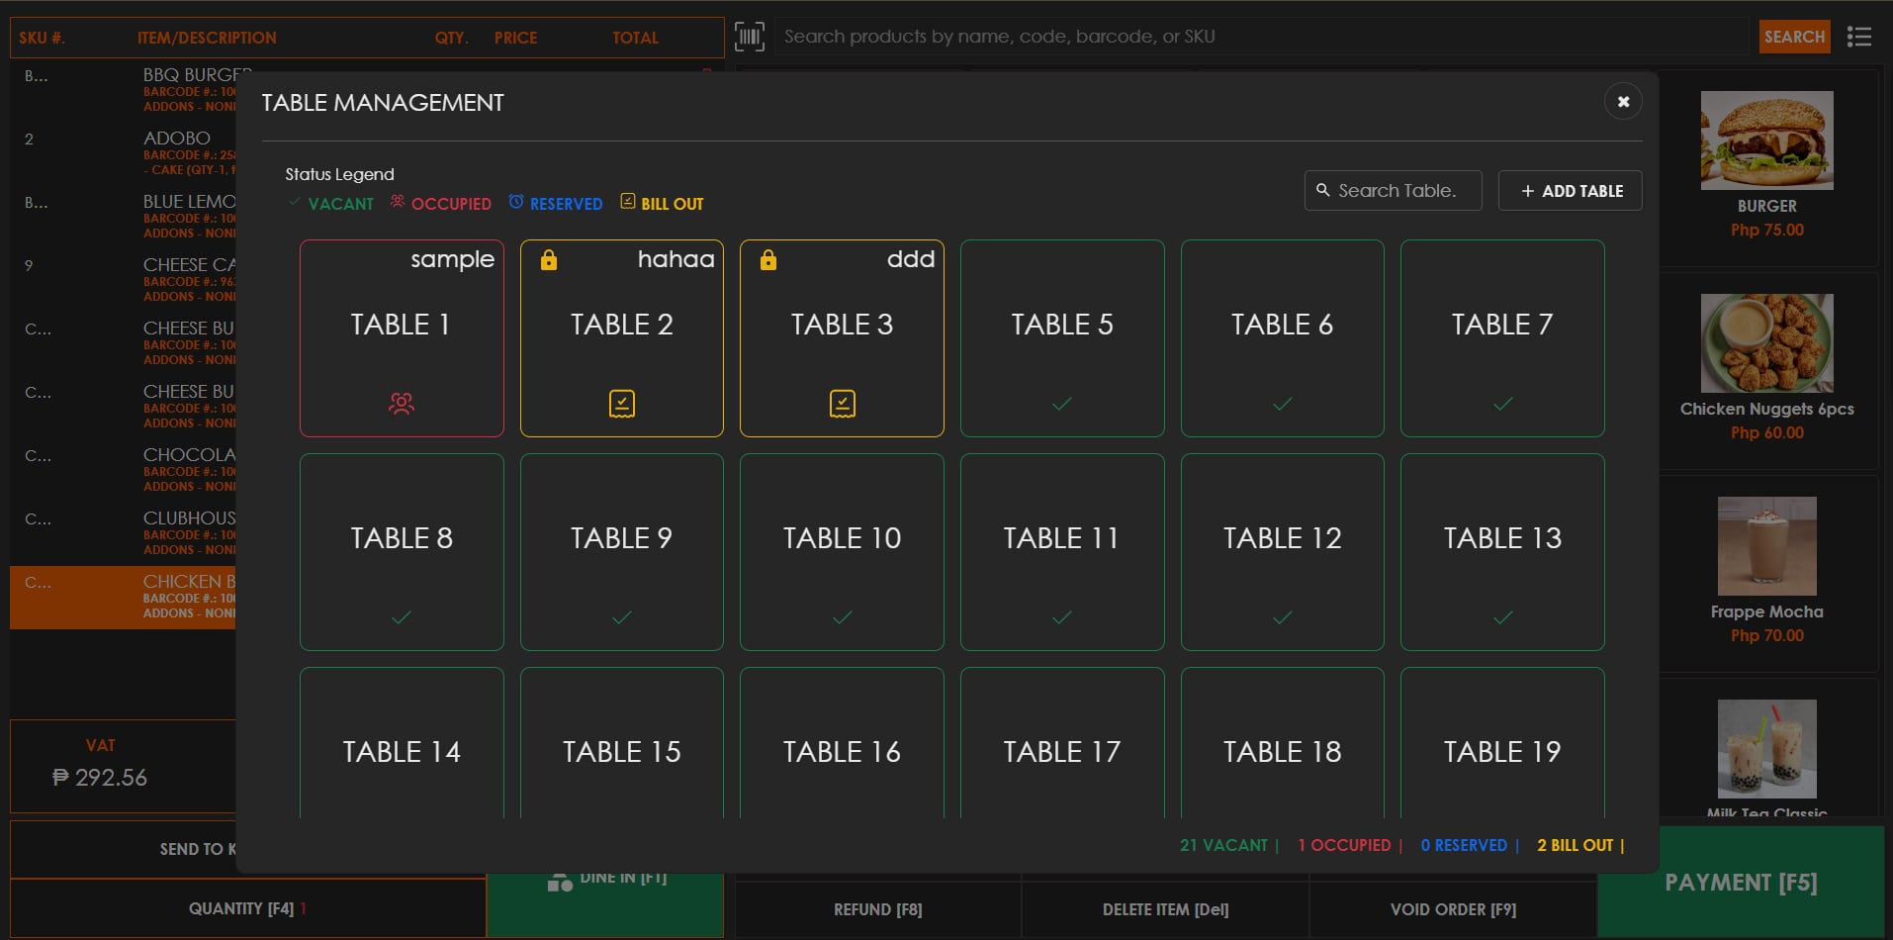Image resolution: width=1893 pixels, height=940 pixels.
Task: Click the bill-out receipt icon on Table 3
Action: point(841,403)
